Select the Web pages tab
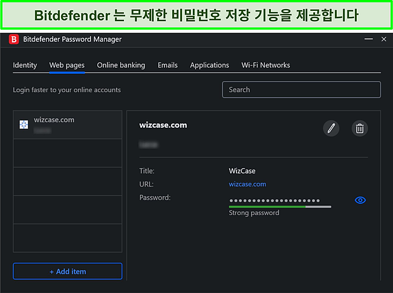Viewport: 393px width, 293px height. click(x=67, y=65)
